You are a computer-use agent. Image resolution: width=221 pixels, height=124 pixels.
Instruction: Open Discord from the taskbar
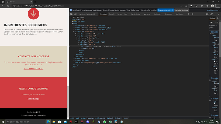pyautogui.click(x=88, y=122)
